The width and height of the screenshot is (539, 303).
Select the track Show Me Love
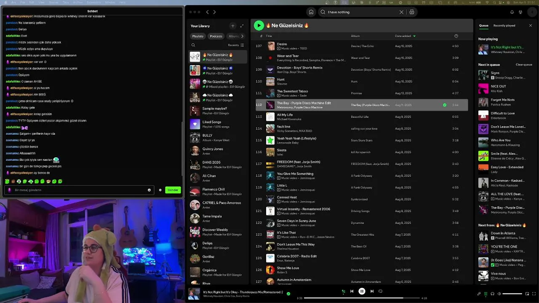(x=361, y=270)
